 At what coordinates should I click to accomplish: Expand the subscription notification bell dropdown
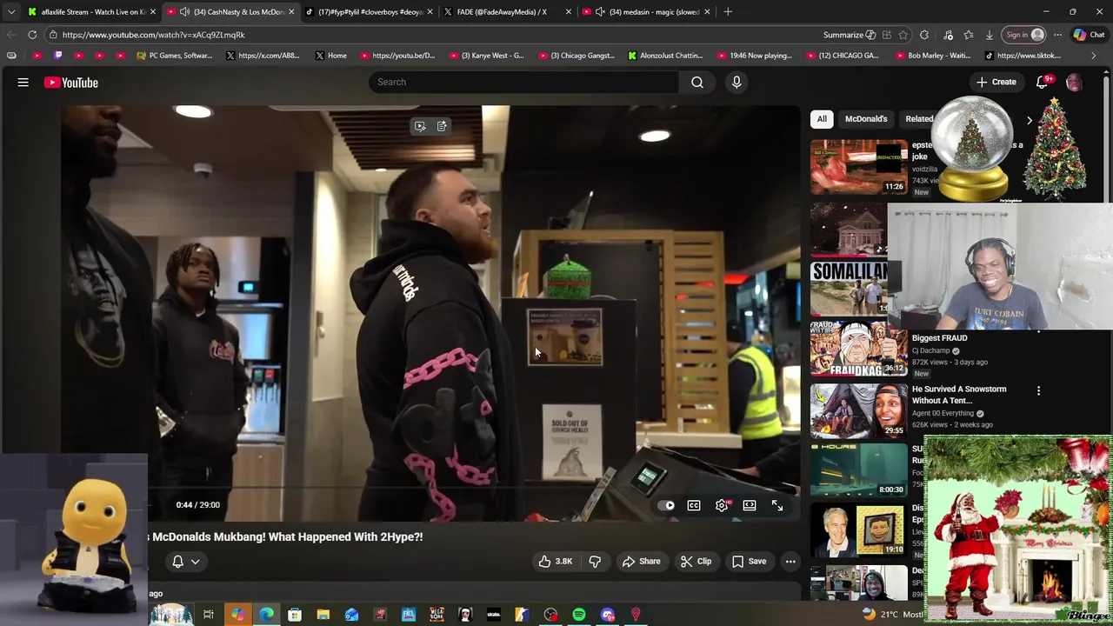coord(186,562)
